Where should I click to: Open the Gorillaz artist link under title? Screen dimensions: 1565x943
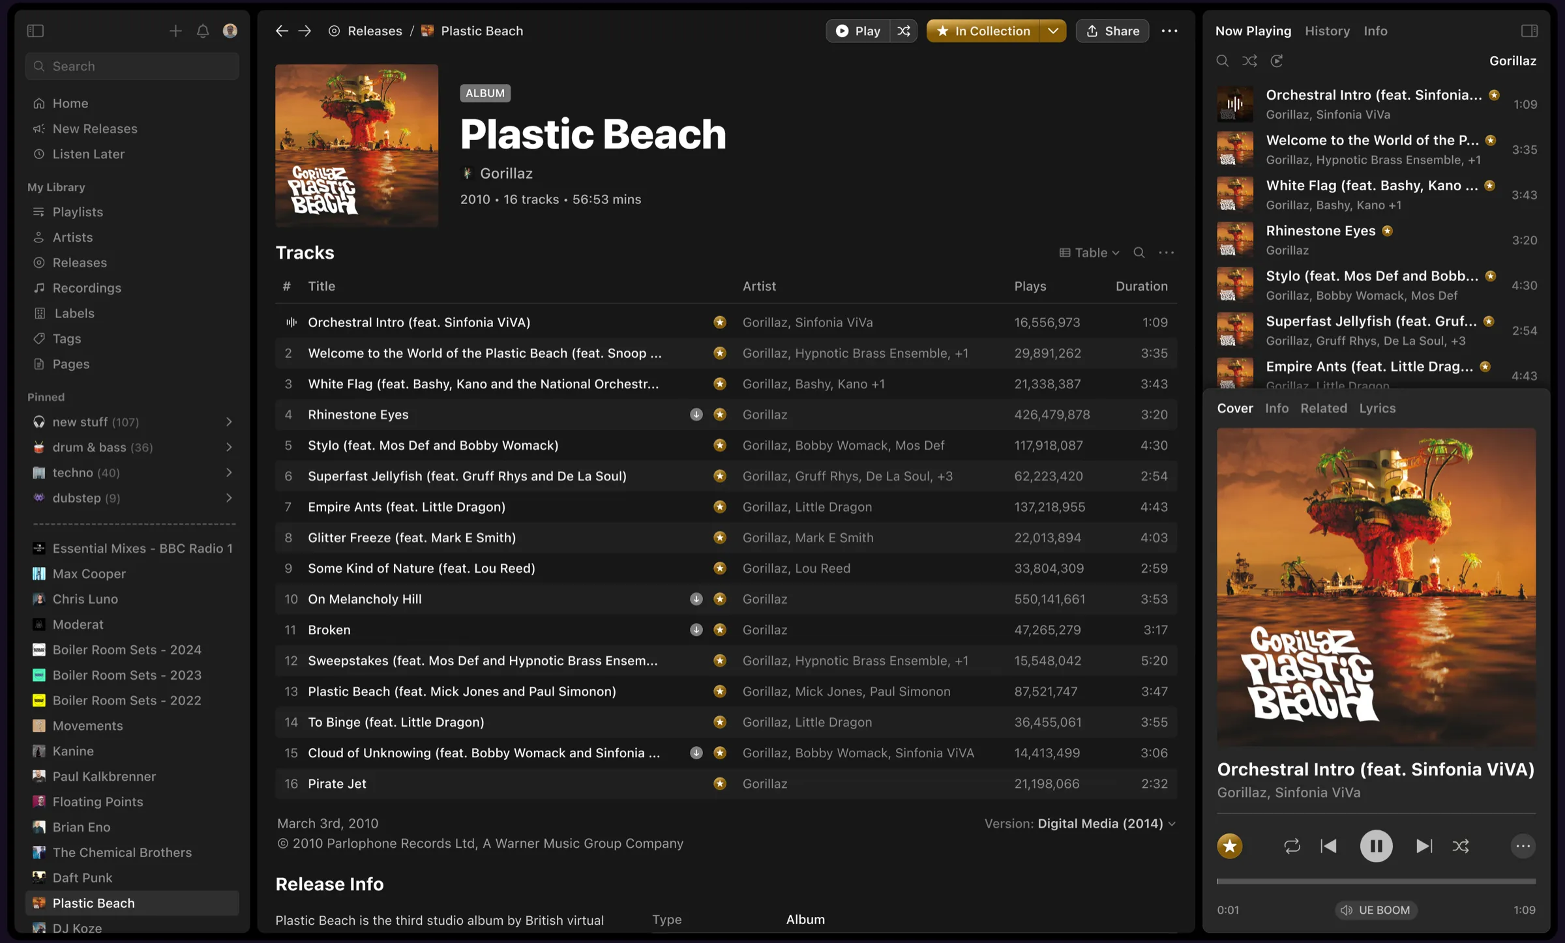[506, 173]
